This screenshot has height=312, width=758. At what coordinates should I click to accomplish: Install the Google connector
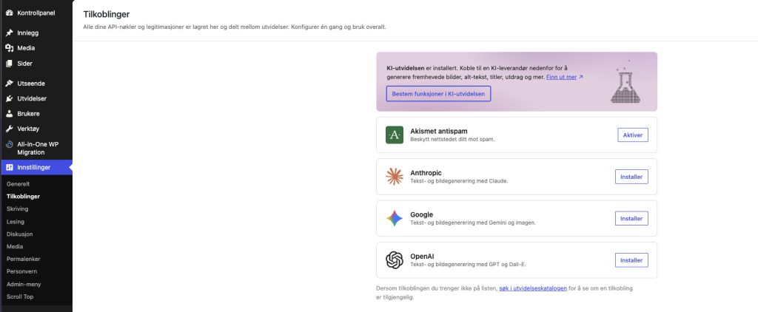(x=631, y=219)
